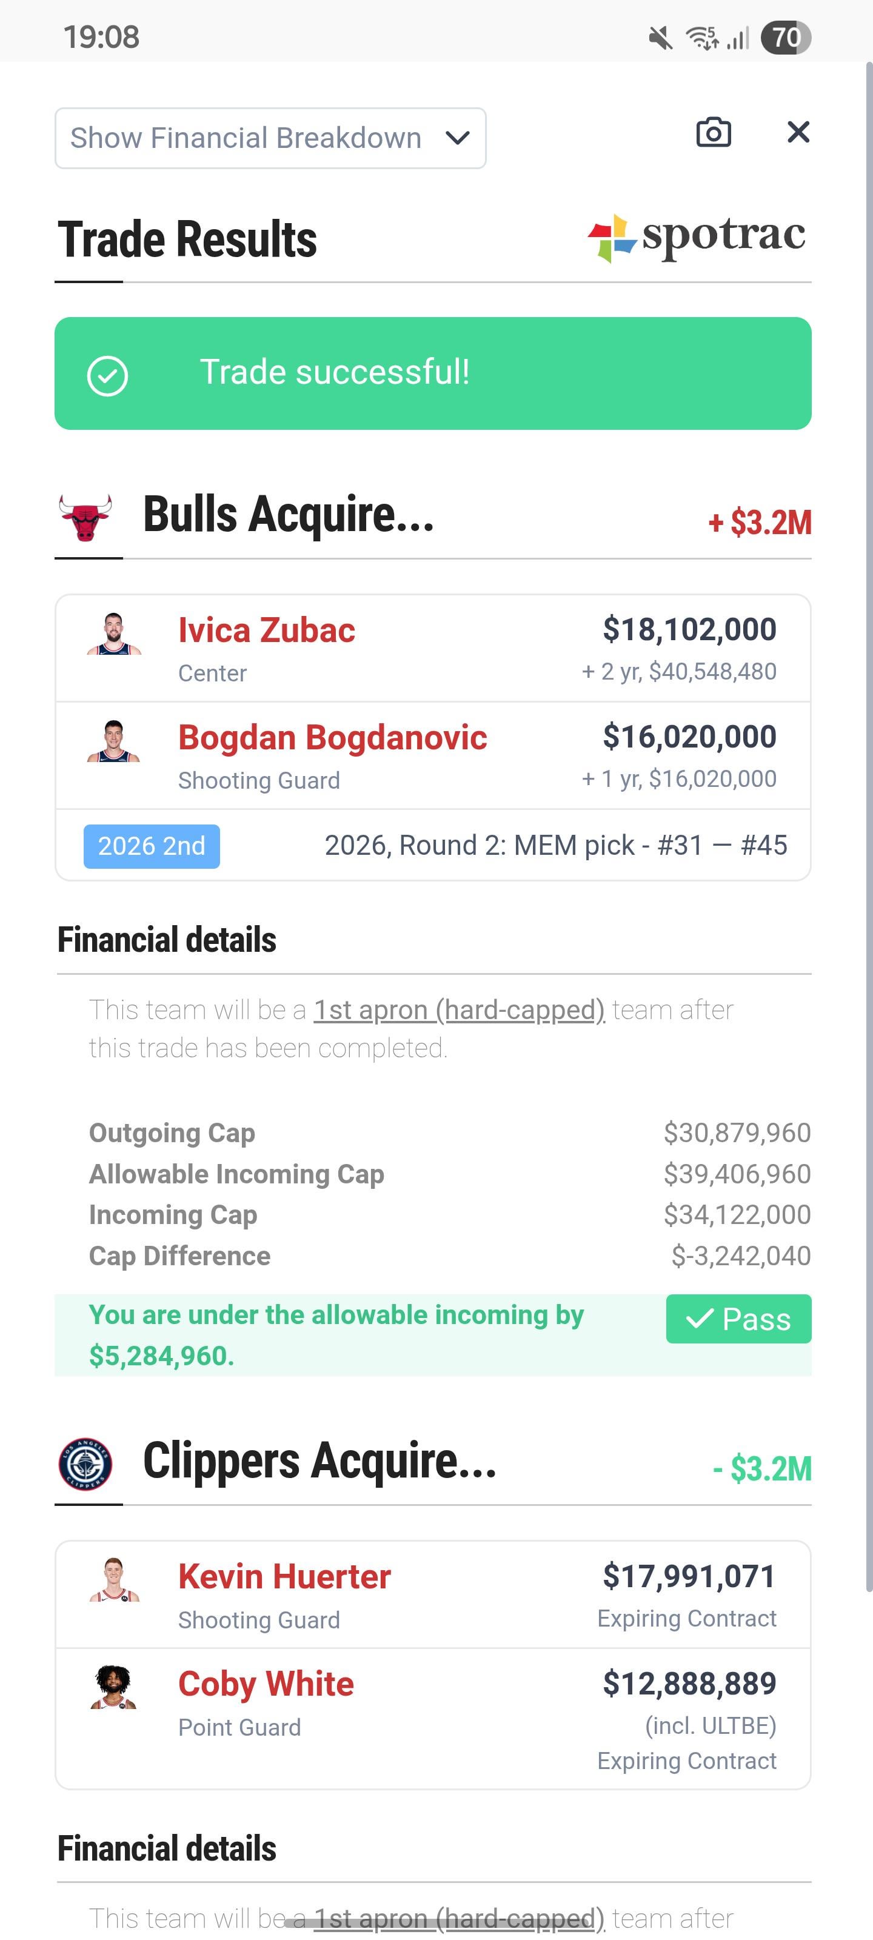Open the Show Financial Breakdown dropdown

coord(270,139)
